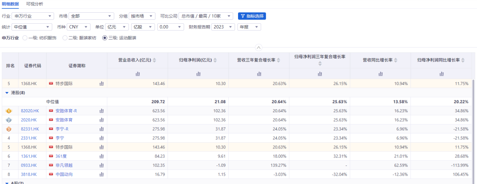
Task: Open chart icon under 营收同比增长率 header
Action: tap(381, 74)
